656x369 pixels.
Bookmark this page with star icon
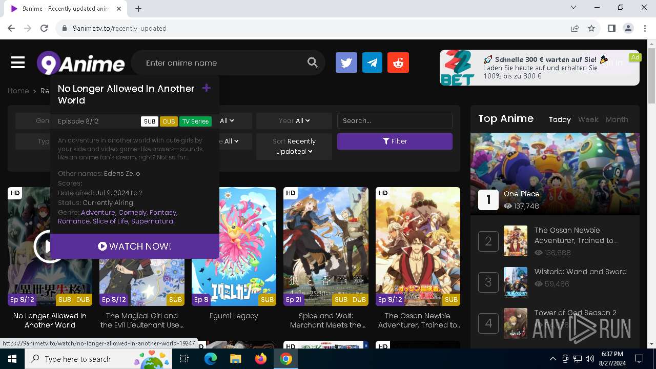click(591, 28)
